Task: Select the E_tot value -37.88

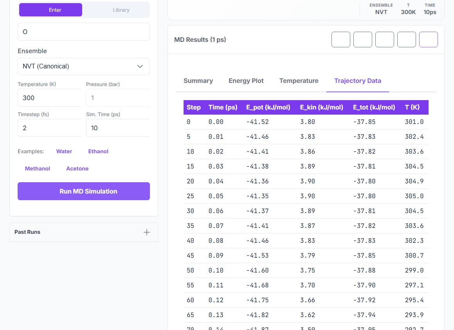Action: click(x=364, y=271)
